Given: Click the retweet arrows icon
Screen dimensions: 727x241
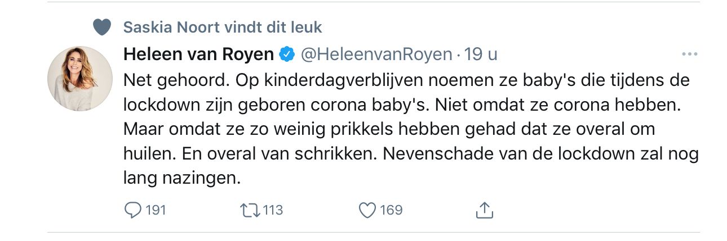Looking at the screenshot, I should point(249,211).
